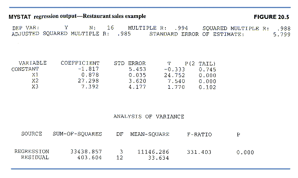The height and width of the screenshot is (178, 298).
Task: Click the X3 p-value 0.102
Action: [207, 87]
